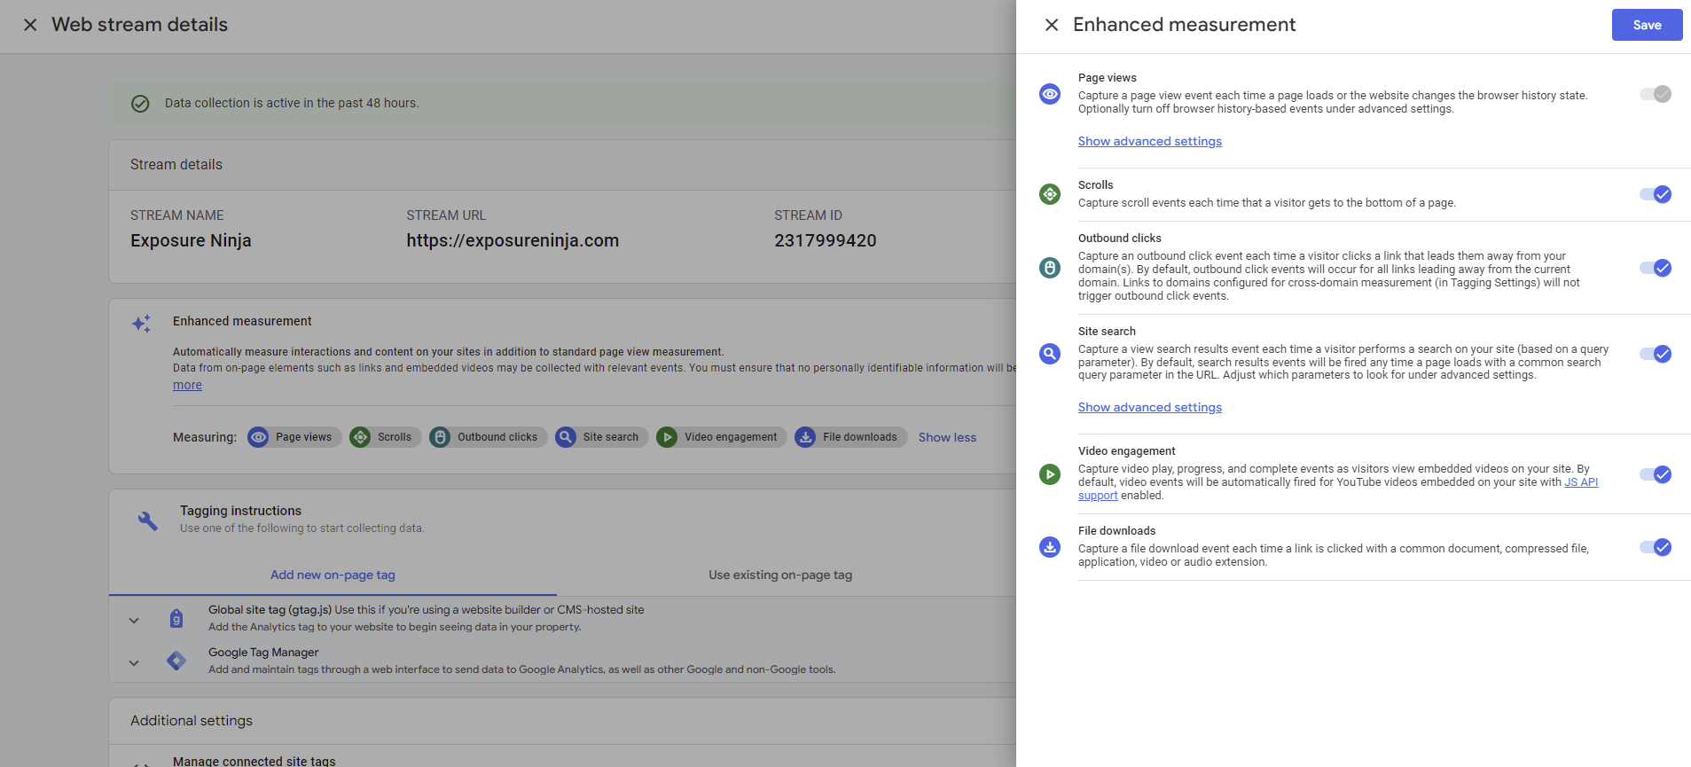Open the Use existing on-page tag tab
This screenshot has width=1691, height=767.
coord(779,575)
